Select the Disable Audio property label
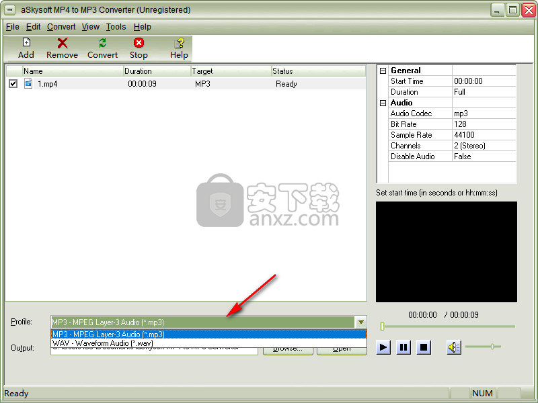The width and height of the screenshot is (538, 403). (x=412, y=156)
